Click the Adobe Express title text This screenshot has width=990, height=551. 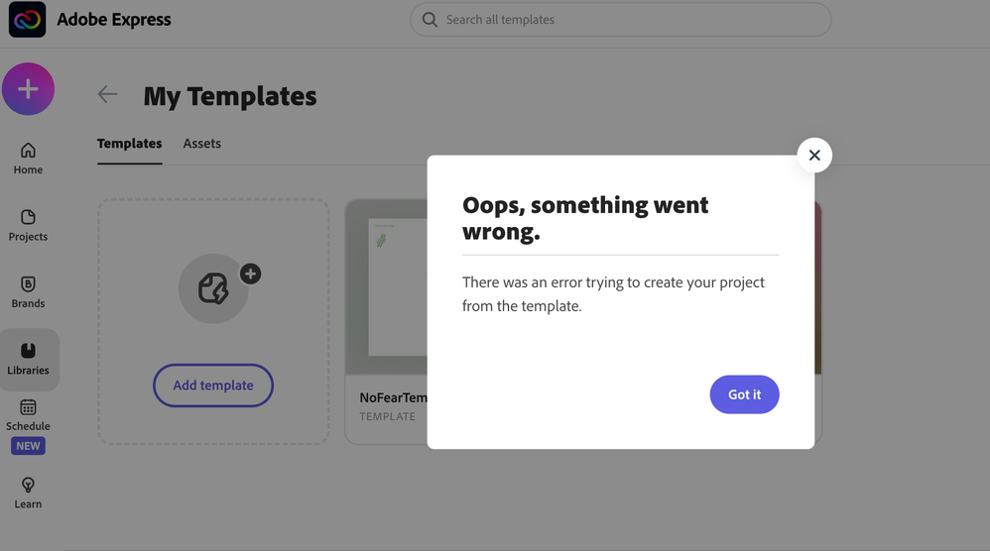click(114, 20)
